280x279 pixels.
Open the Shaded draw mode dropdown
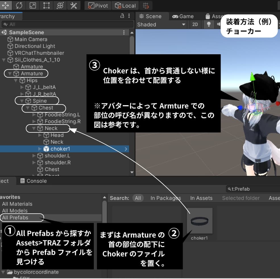click(x=161, y=25)
